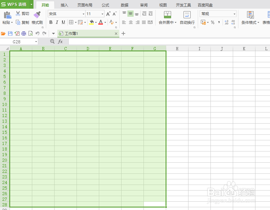Image resolution: width=270 pixels, height=210 pixels.
Task: Click the Merge and Center (合并居中) icon
Action: (x=167, y=15)
